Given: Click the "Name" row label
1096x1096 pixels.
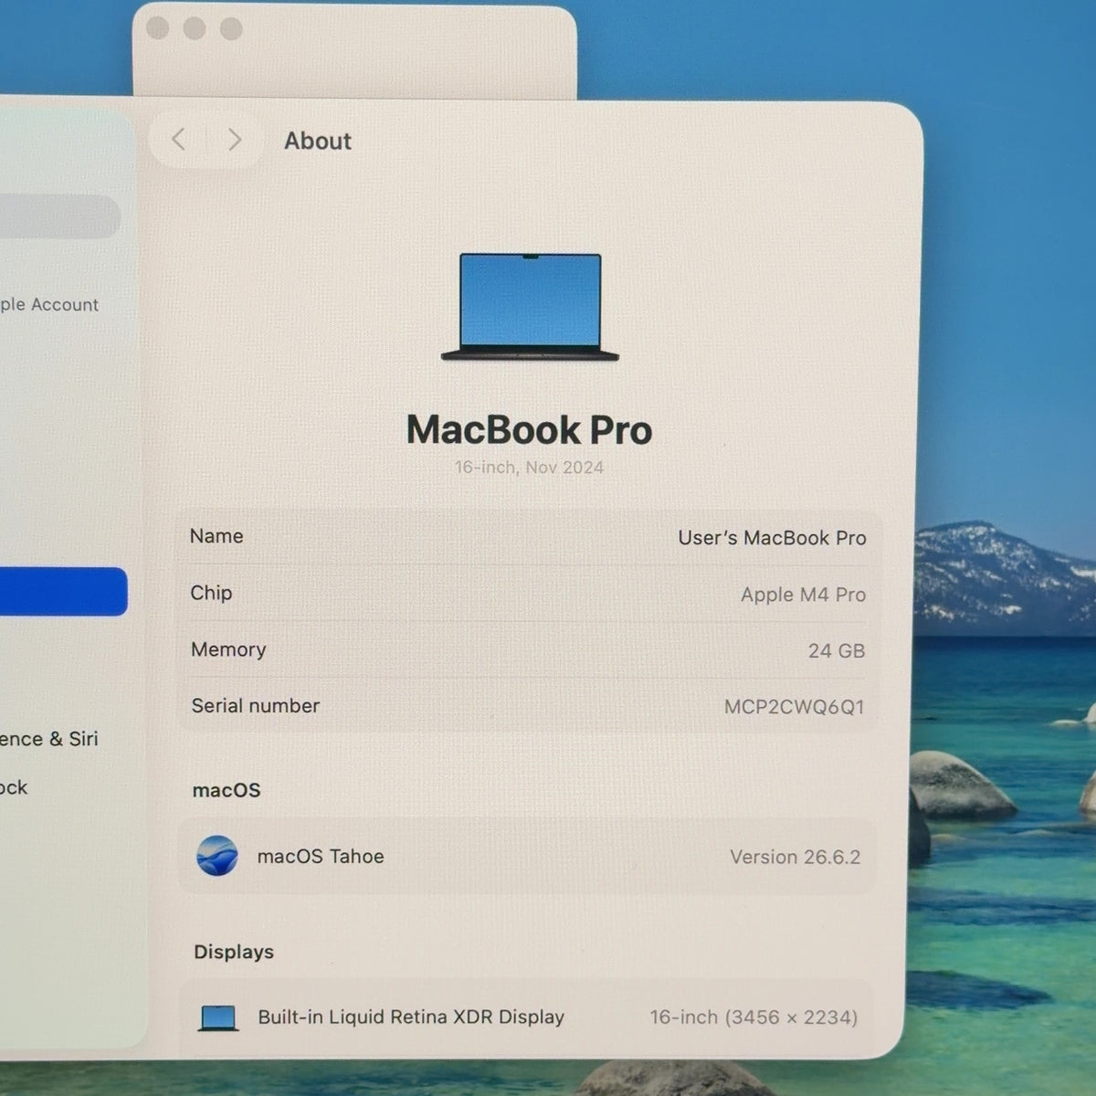Looking at the screenshot, I should pos(216,536).
